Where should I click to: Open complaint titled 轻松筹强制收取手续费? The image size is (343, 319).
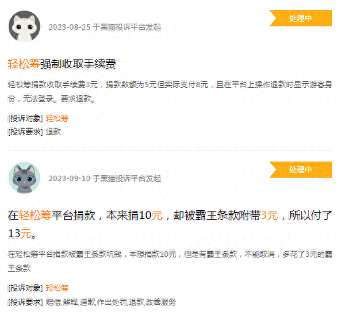tap(62, 64)
